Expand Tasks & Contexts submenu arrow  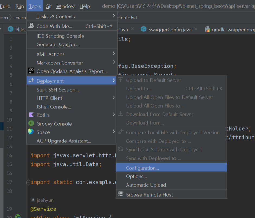tap(114, 16)
